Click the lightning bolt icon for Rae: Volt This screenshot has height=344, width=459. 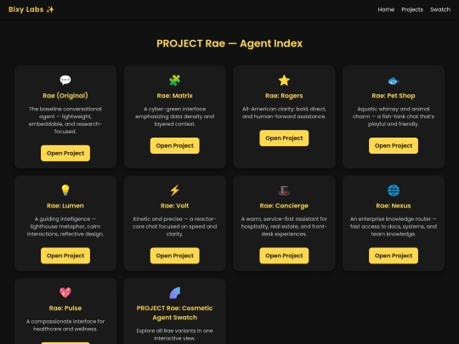(175, 190)
